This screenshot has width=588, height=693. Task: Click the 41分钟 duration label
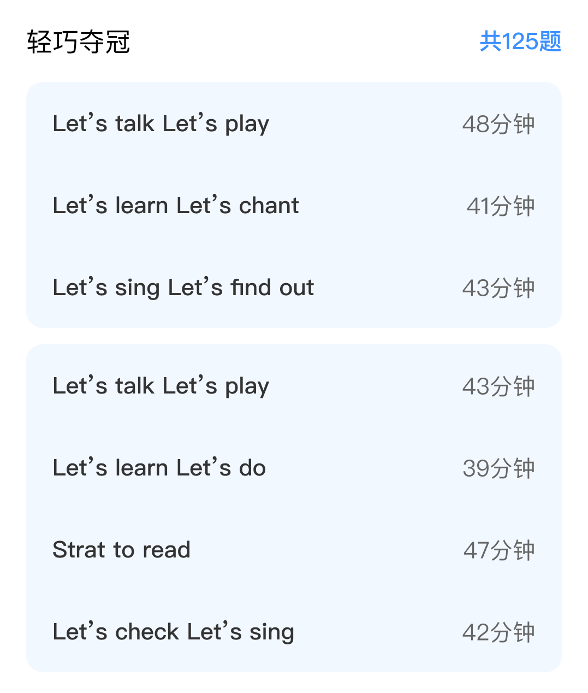coord(500,206)
